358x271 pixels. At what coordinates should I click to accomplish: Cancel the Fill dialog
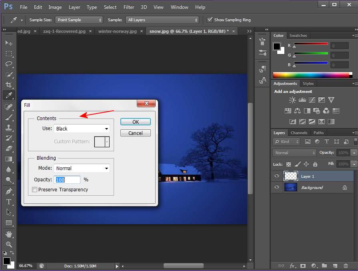coord(135,133)
